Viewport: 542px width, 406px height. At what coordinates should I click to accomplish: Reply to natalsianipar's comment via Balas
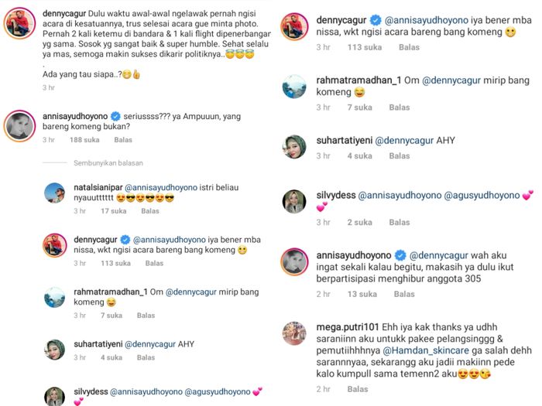click(149, 211)
